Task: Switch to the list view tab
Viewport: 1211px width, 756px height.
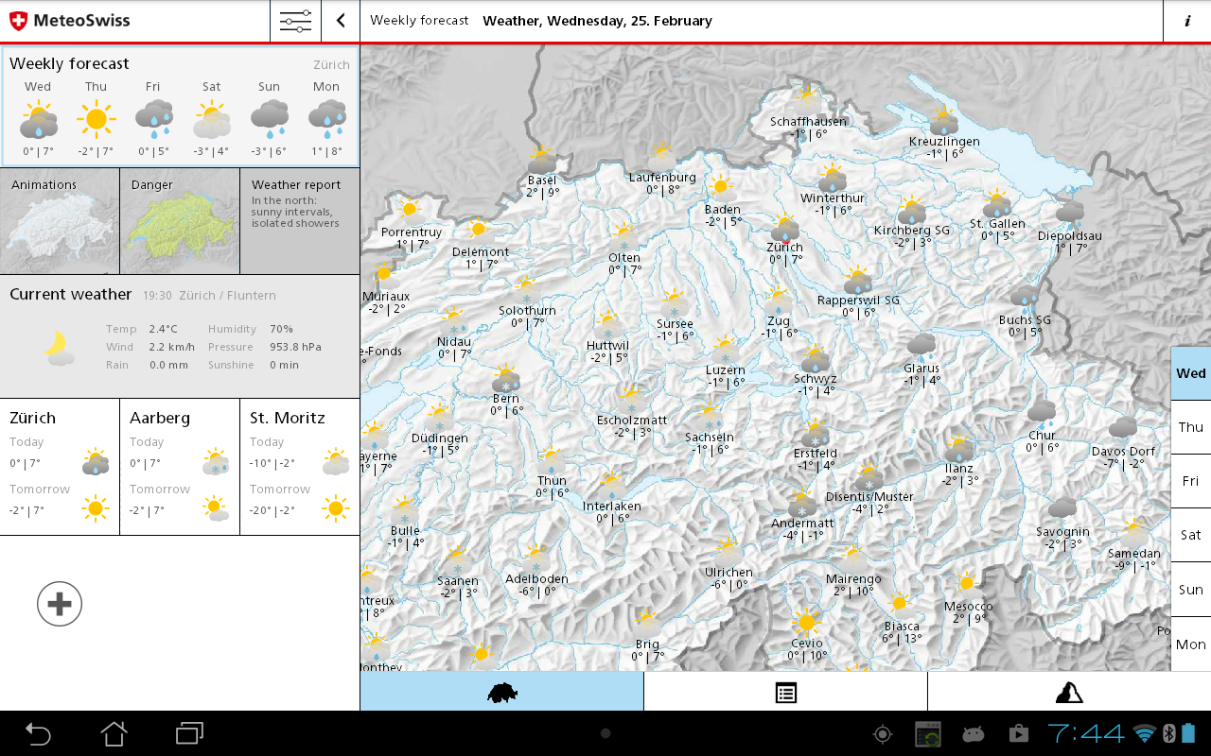Action: tap(785, 693)
